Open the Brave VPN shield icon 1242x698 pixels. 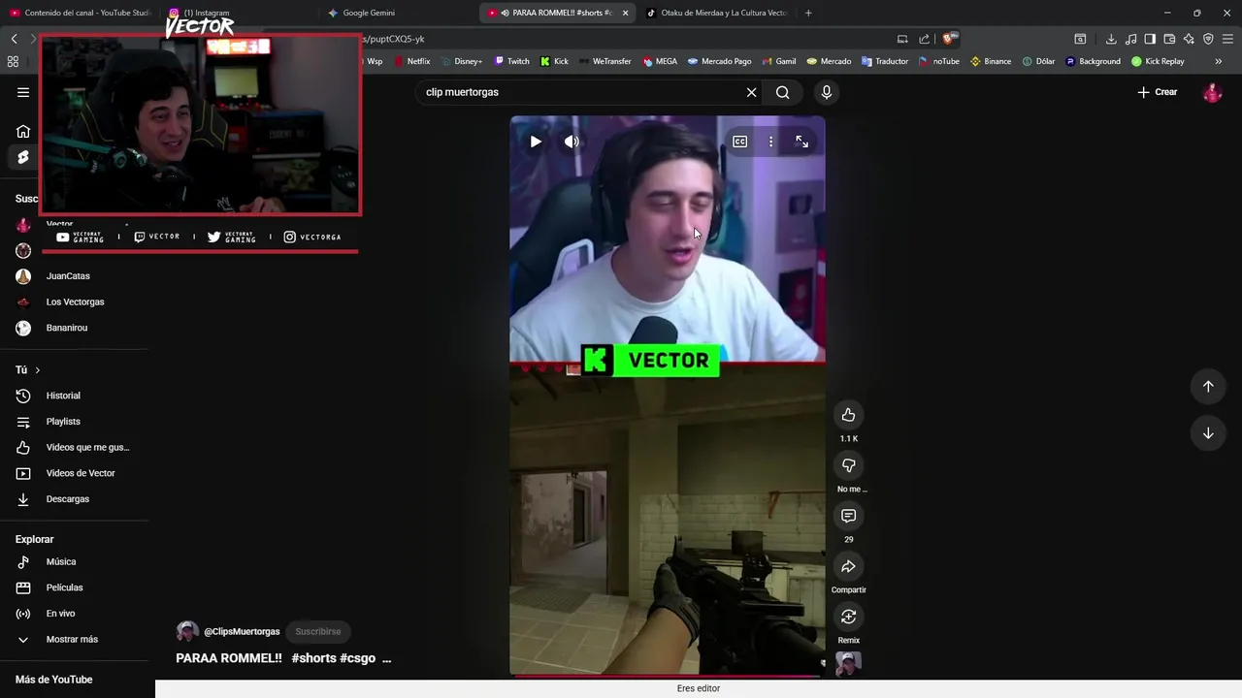pyautogui.click(x=1208, y=39)
